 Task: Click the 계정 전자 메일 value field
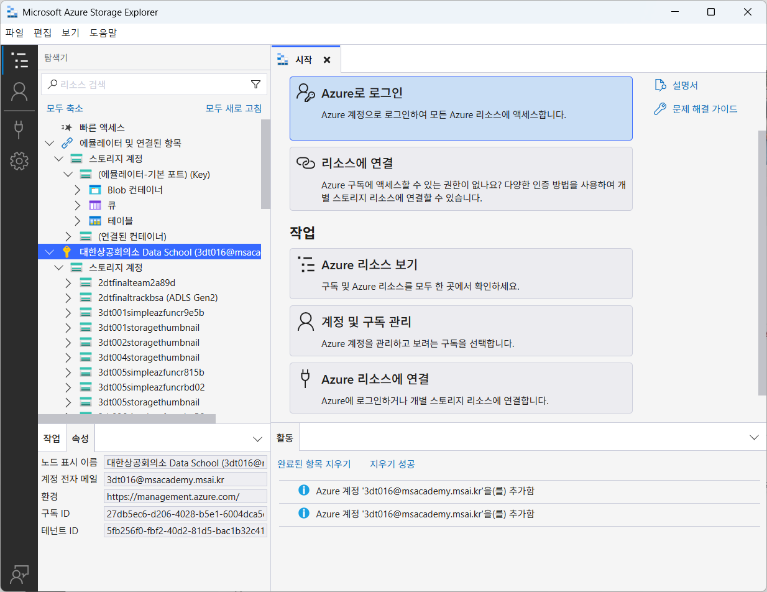(186, 479)
